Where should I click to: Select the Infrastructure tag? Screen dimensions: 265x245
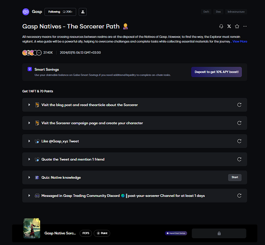[x=236, y=12]
